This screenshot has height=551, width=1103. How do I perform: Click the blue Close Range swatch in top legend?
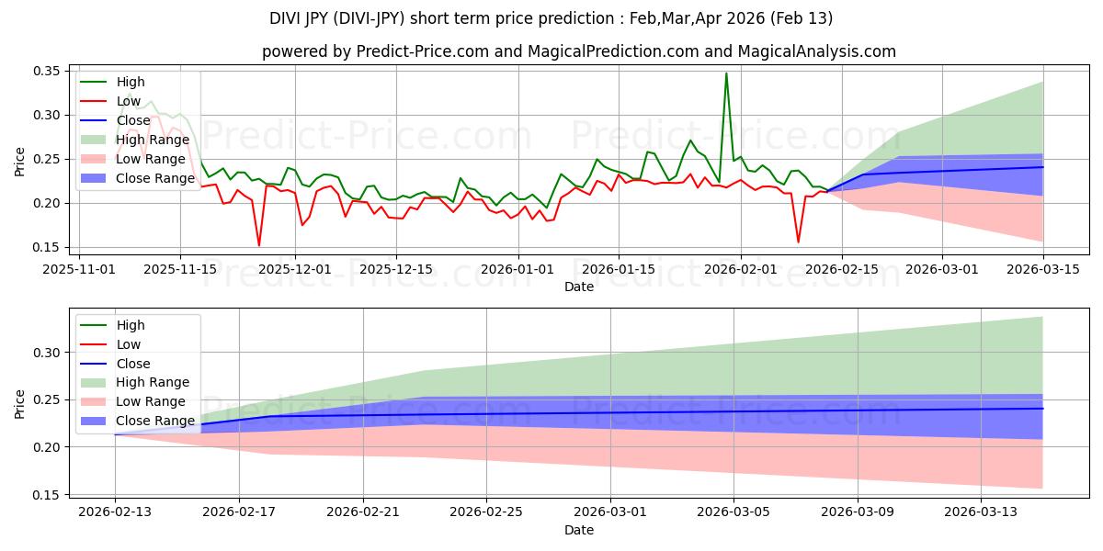[94, 178]
